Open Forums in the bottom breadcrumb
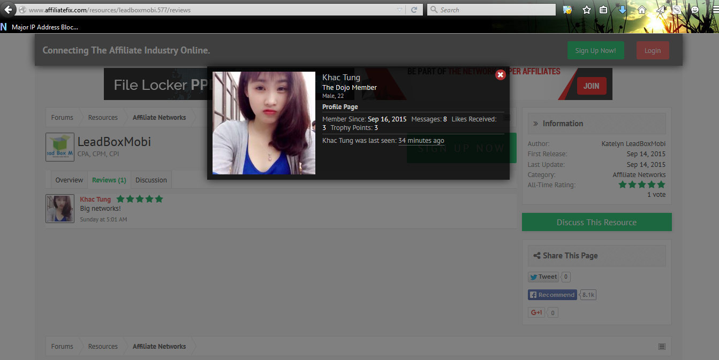 [x=62, y=347]
